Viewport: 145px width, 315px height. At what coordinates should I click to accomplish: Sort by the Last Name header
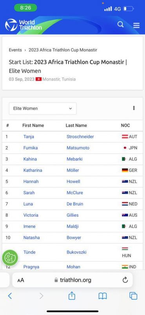(x=76, y=125)
